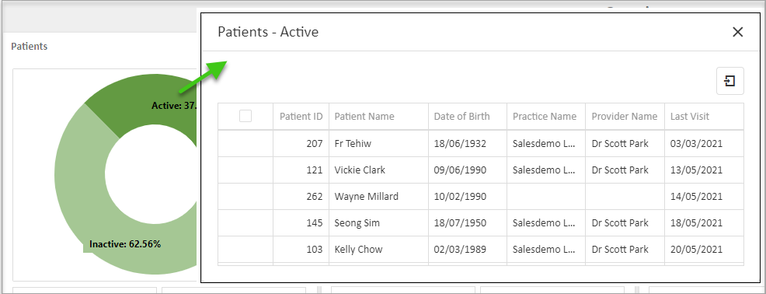Select the Vickie Clark patient name

pos(360,170)
